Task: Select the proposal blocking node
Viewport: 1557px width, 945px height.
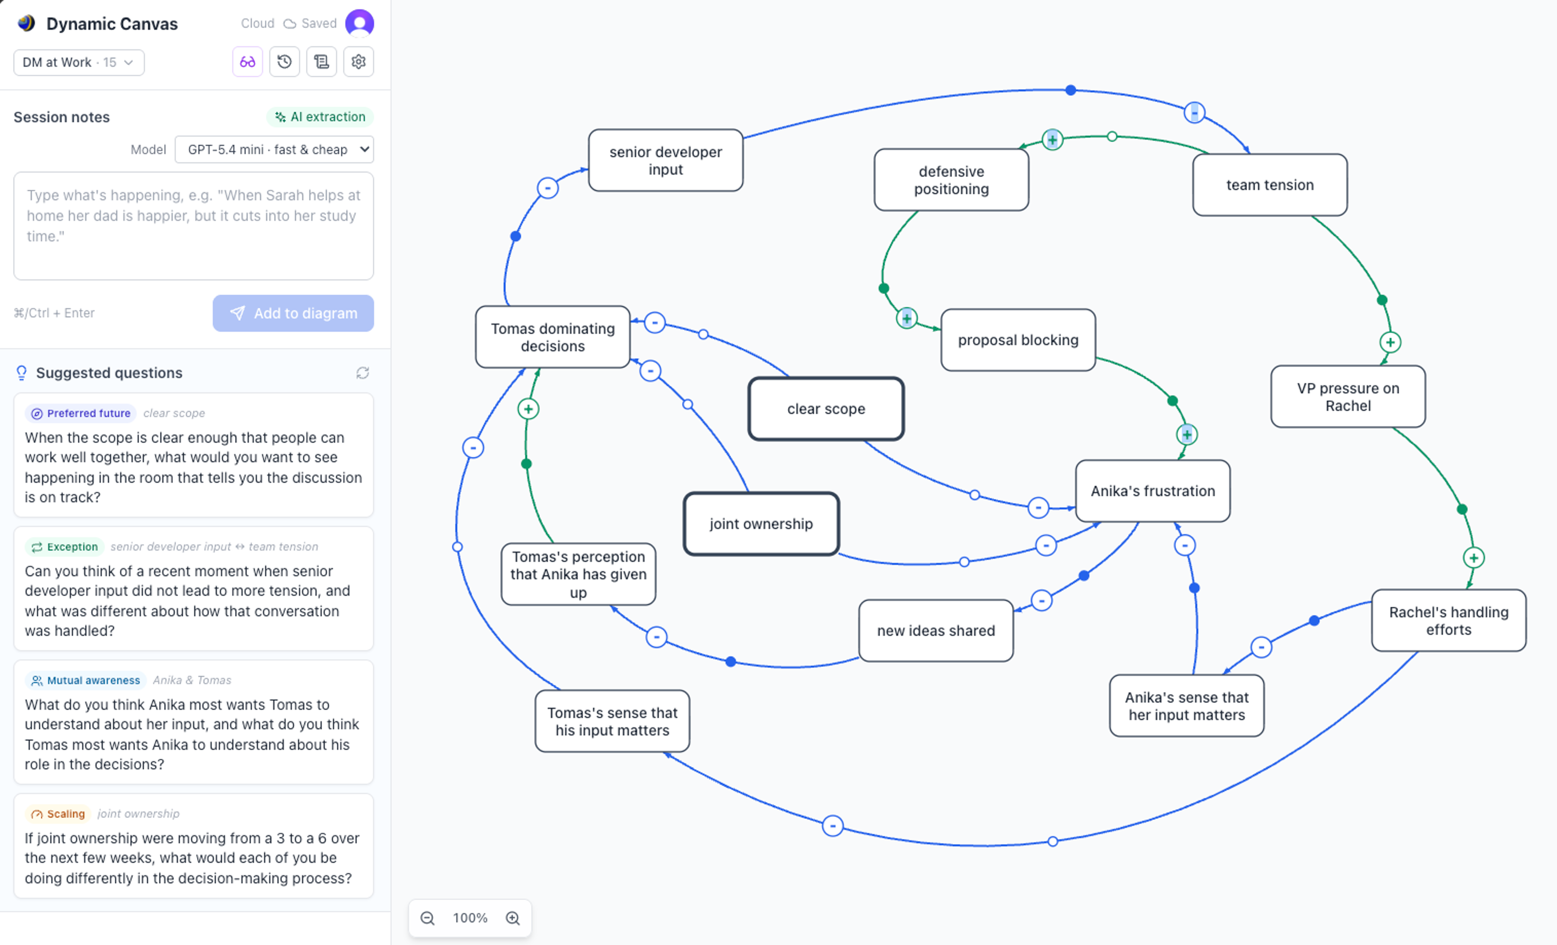Action: pyautogui.click(x=1018, y=340)
